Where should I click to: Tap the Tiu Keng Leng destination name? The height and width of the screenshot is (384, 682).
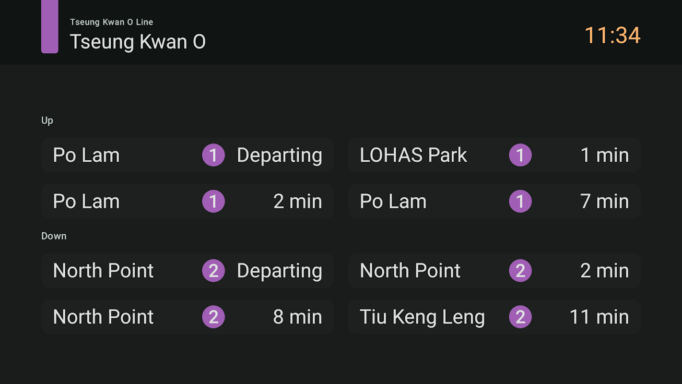(422, 317)
